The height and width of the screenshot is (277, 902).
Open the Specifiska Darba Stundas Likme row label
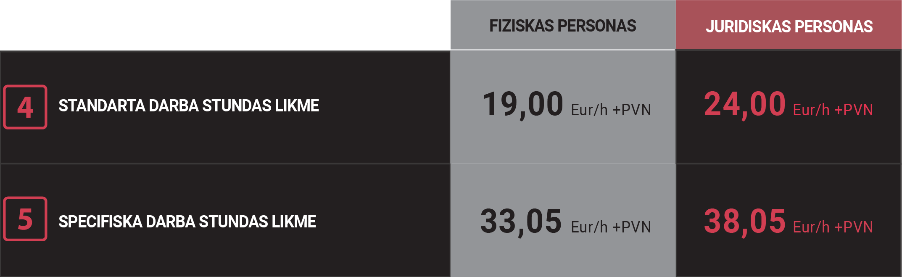(187, 222)
